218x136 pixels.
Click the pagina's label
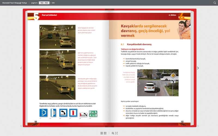(x=35, y=3)
